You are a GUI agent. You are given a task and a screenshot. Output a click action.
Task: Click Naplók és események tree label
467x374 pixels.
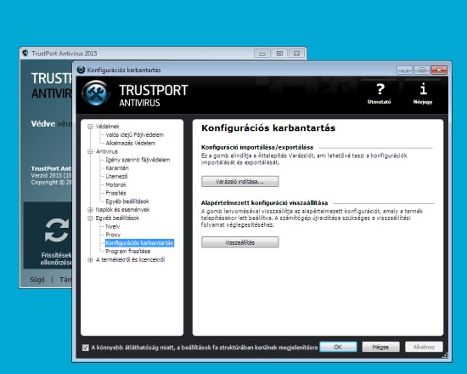click(122, 210)
